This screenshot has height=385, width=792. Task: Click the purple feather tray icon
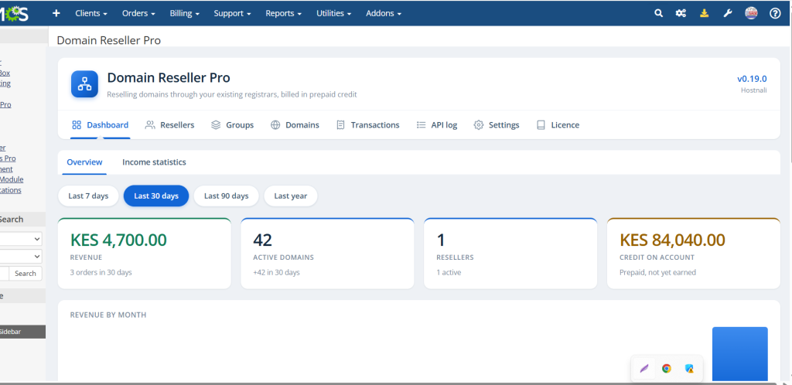[x=643, y=368]
